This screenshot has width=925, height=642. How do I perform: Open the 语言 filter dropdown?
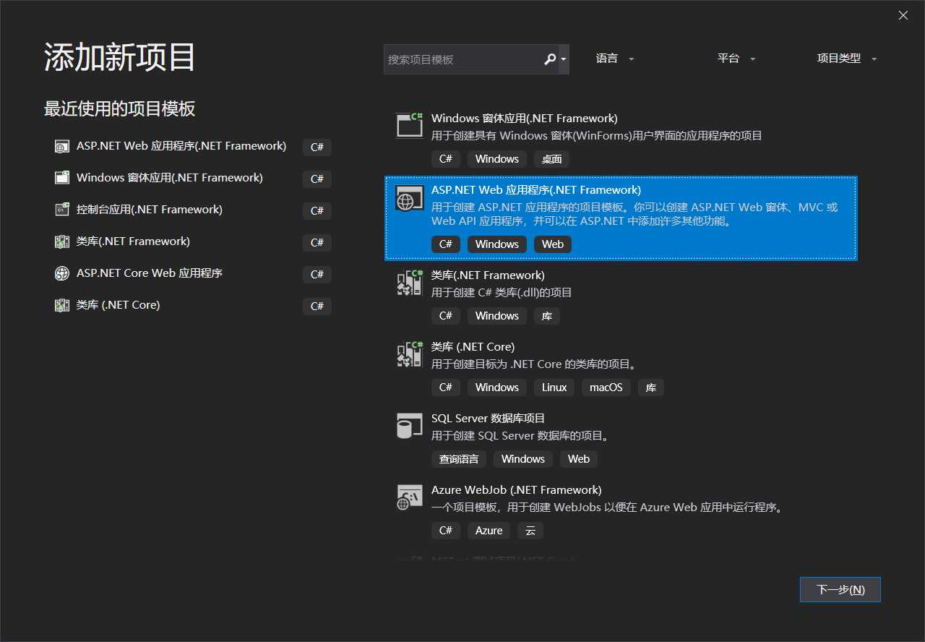[x=615, y=59]
